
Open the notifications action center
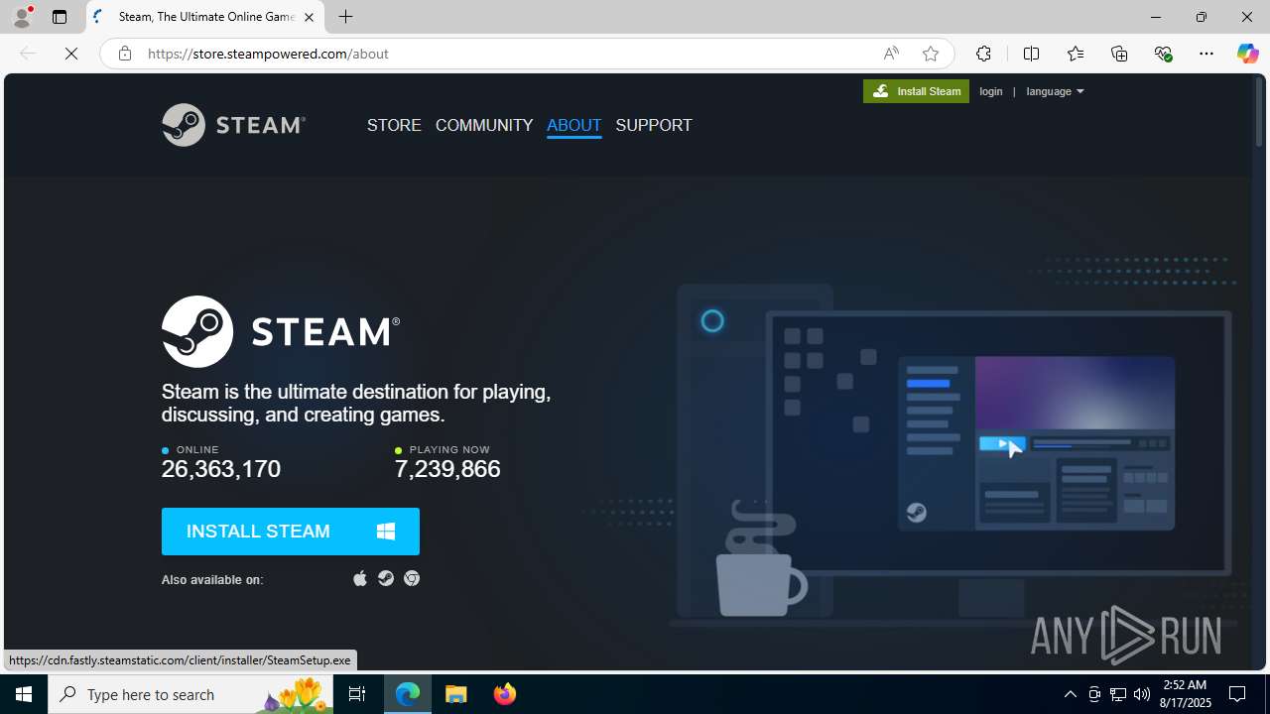coord(1237,694)
